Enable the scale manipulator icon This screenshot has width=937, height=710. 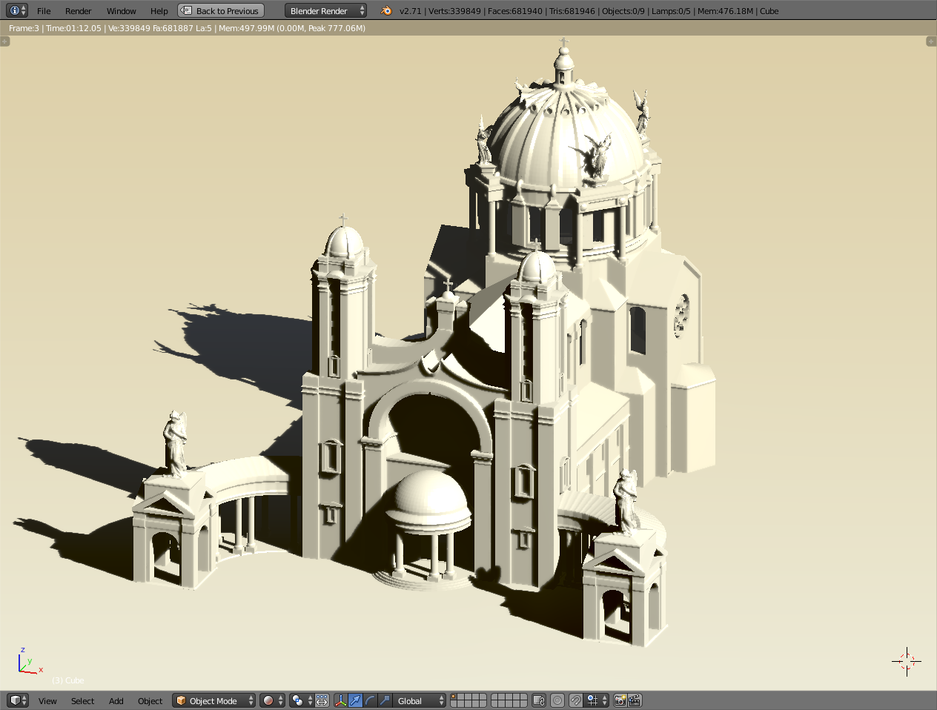click(385, 700)
